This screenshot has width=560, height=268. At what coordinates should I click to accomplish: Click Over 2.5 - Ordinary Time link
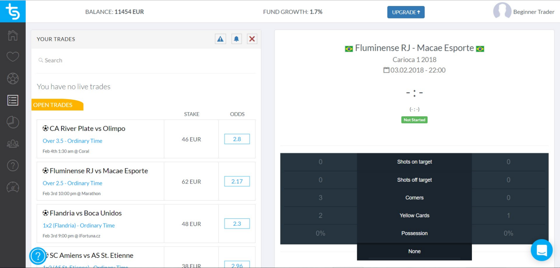point(73,183)
